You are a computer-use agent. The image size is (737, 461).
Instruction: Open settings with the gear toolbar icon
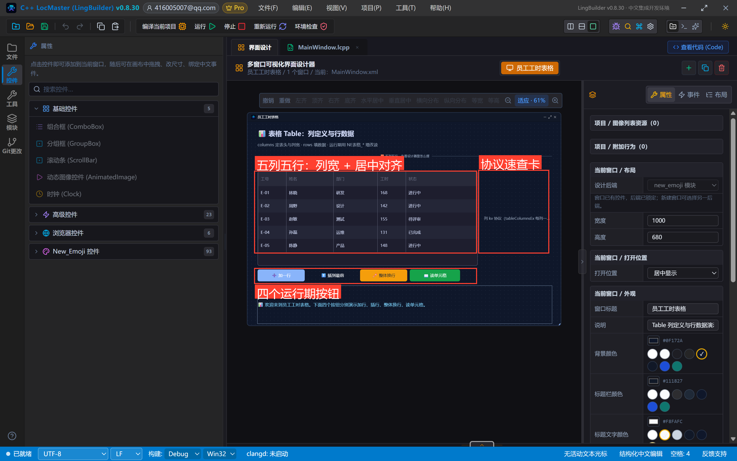click(650, 27)
